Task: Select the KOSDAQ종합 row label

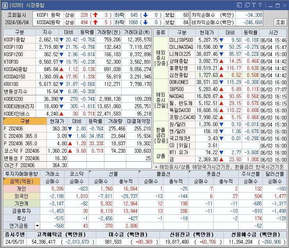Action: [x=19, y=69]
